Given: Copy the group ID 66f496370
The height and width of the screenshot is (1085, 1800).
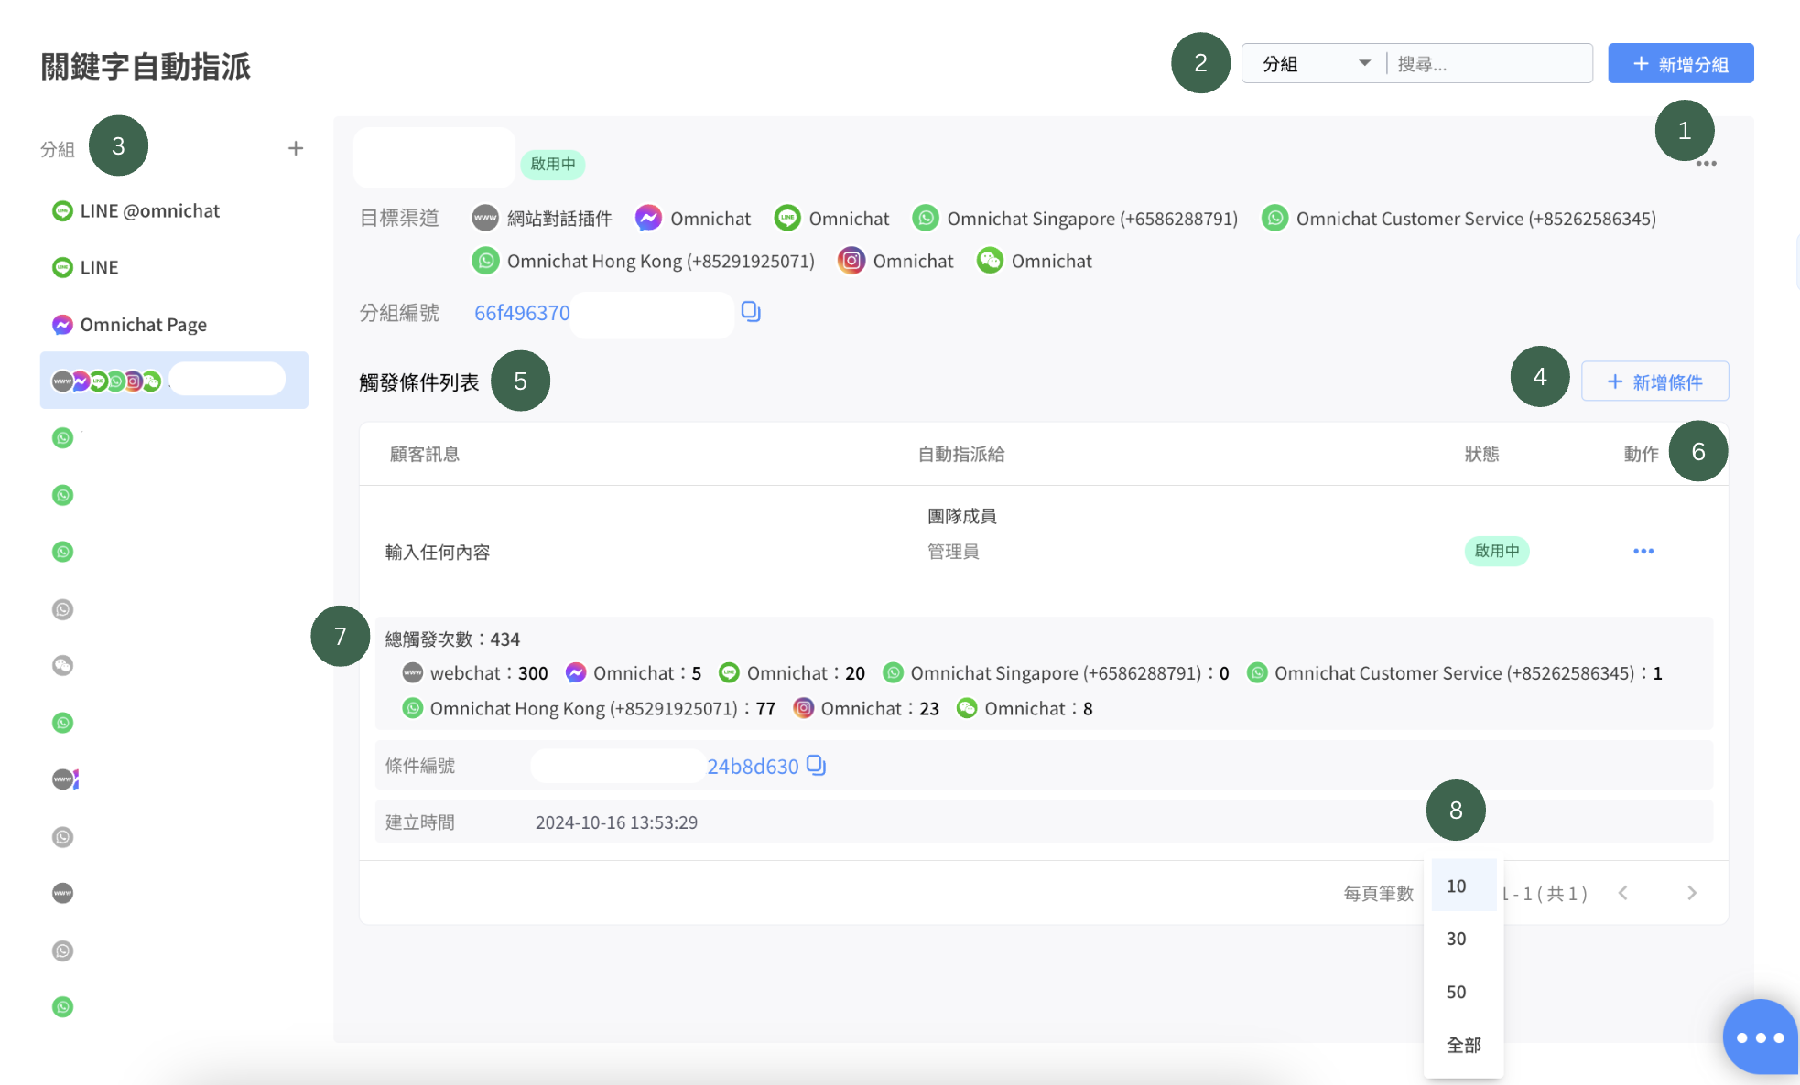Looking at the screenshot, I should click(751, 312).
